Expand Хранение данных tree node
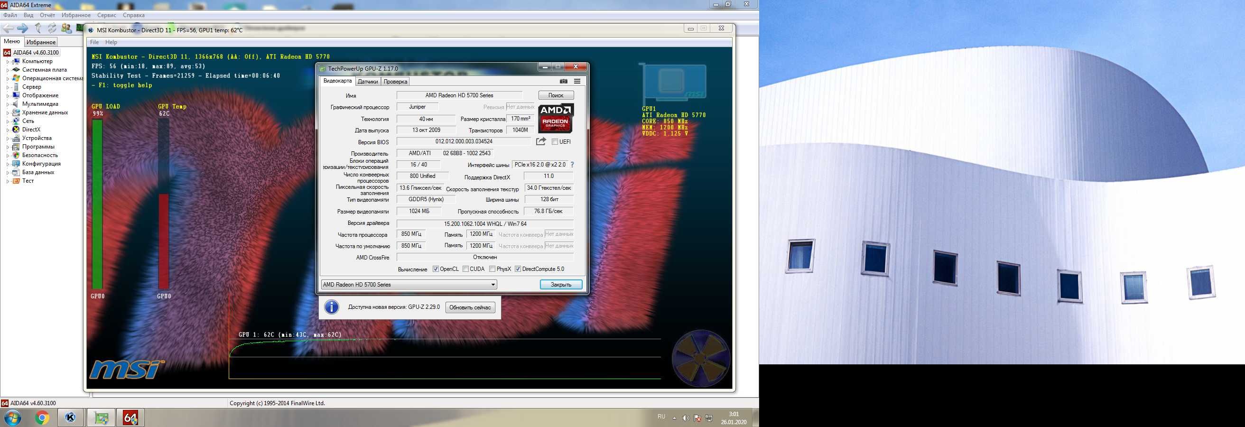1245x427 pixels. click(x=8, y=113)
